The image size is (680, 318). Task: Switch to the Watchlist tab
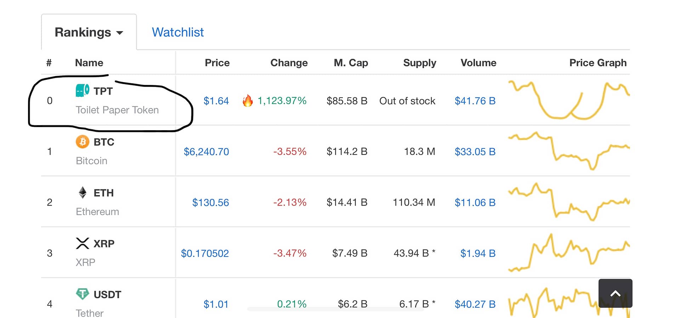pyautogui.click(x=178, y=32)
